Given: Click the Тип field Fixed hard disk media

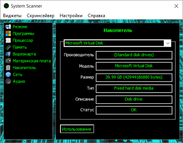Looking at the screenshot, I should (134, 88).
